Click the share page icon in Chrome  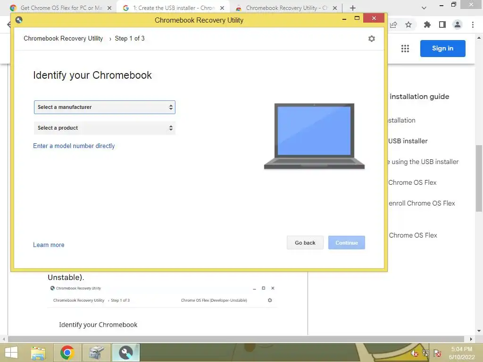(393, 25)
